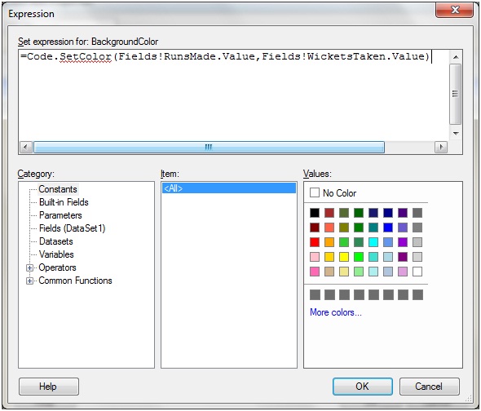Pick the indigo swatch in top row

click(x=403, y=213)
